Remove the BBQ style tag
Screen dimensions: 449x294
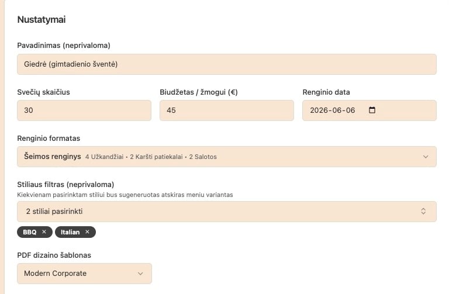point(44,232)
